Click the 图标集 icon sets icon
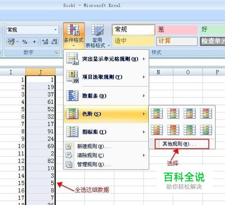 (72, 132)
